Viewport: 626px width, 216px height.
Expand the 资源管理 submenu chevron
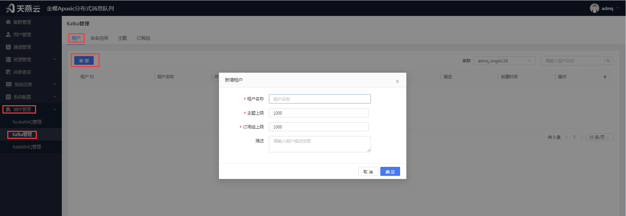[x=54, y=60]
